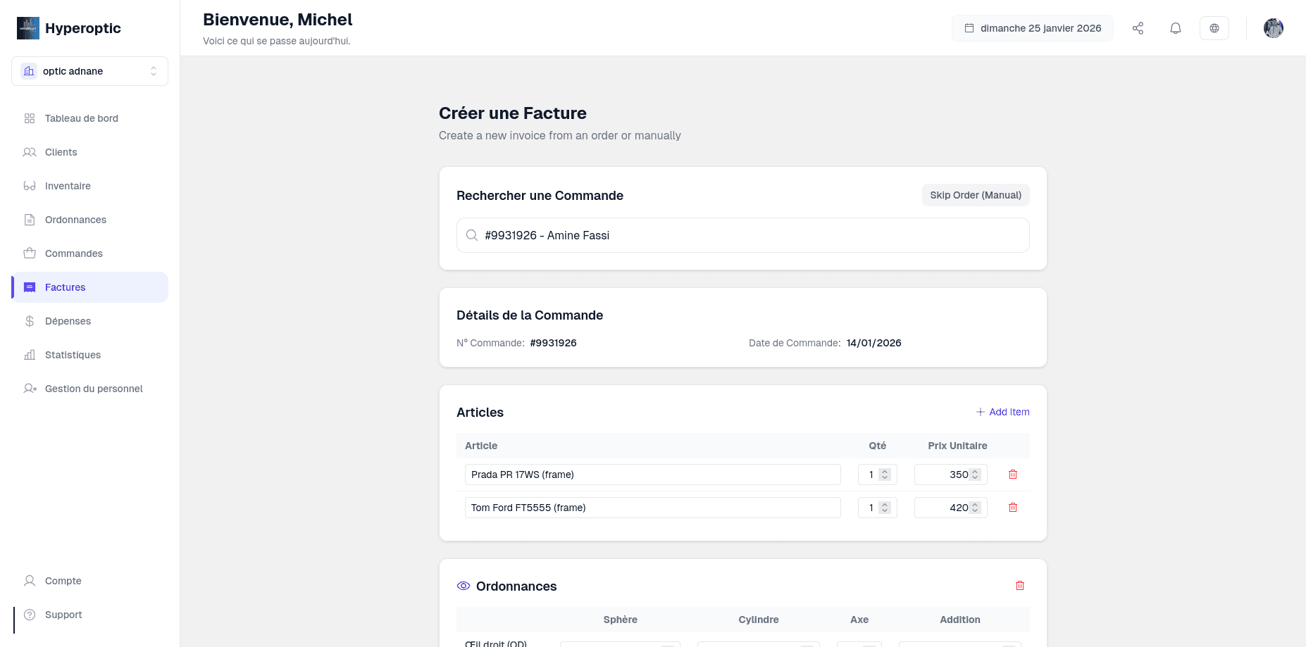Navigate to Gestion du personnel

94,389
